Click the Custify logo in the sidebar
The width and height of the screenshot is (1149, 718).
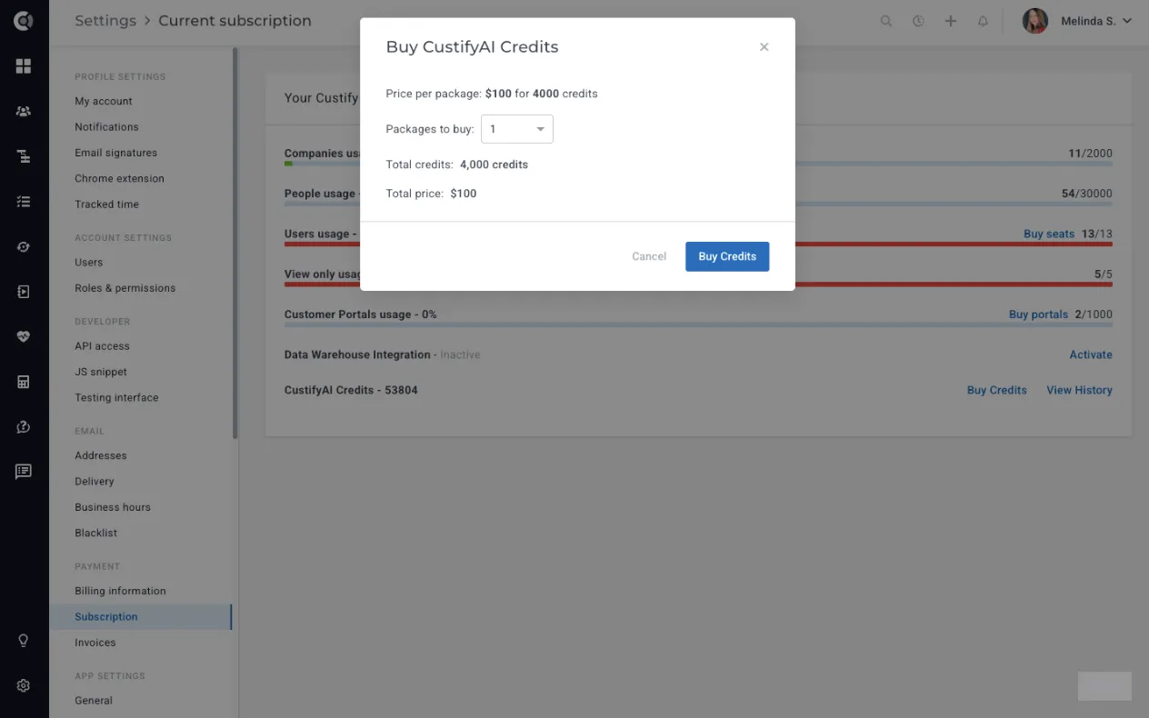24,20
